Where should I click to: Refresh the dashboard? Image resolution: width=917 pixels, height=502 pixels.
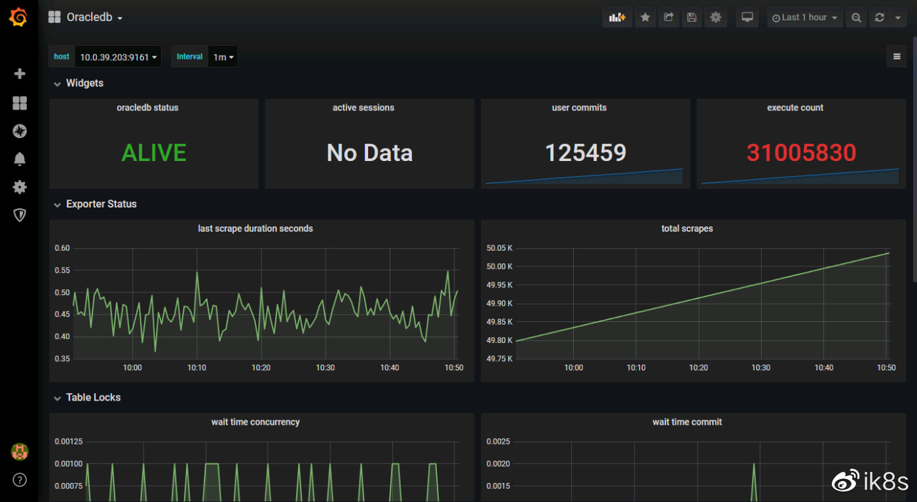coord(880,18)
